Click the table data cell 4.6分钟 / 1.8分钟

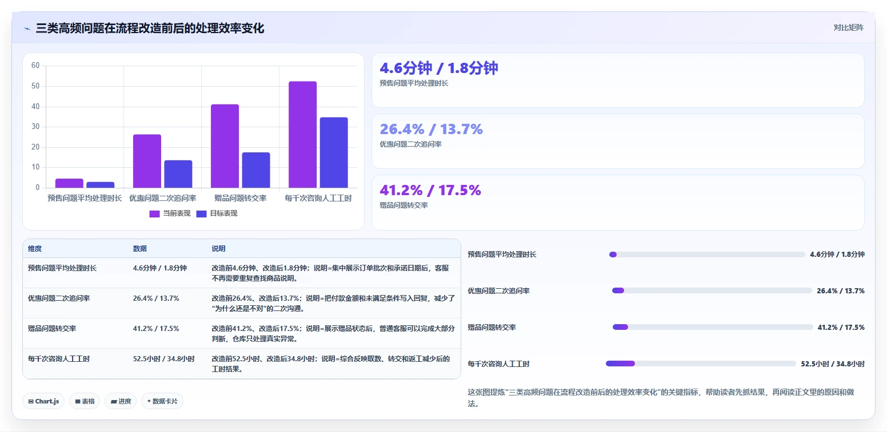tap(159, 268)
